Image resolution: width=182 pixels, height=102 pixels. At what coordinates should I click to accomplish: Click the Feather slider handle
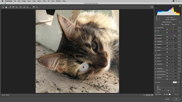click(x=168, y=91)
